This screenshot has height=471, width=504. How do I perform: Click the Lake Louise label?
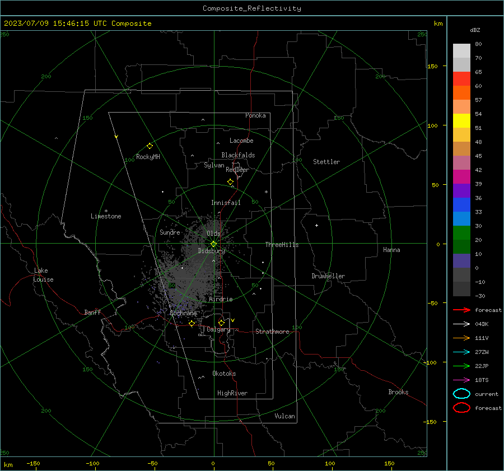43,275
